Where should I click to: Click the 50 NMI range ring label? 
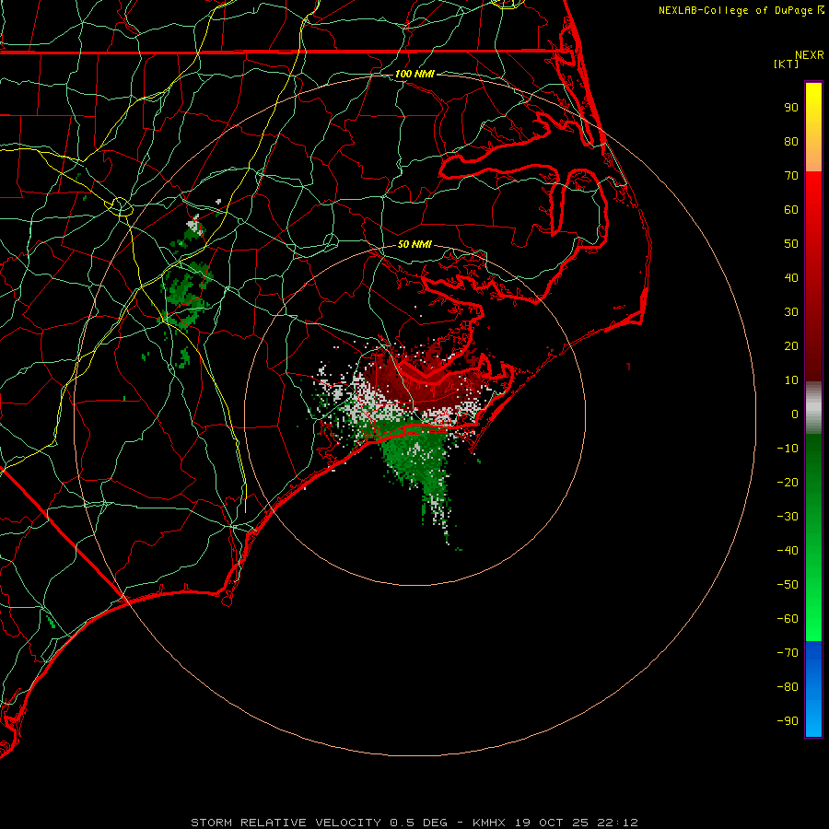point(414,244)
